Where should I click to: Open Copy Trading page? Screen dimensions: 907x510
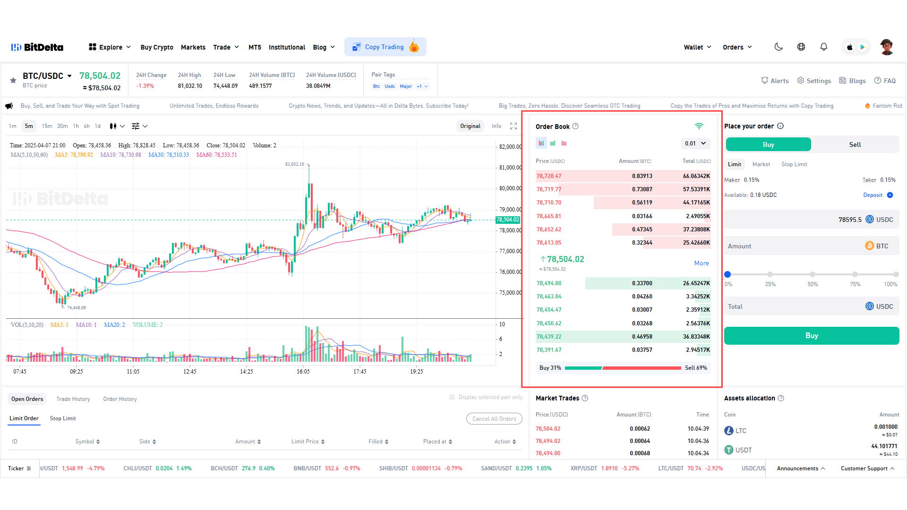(385, 47)
